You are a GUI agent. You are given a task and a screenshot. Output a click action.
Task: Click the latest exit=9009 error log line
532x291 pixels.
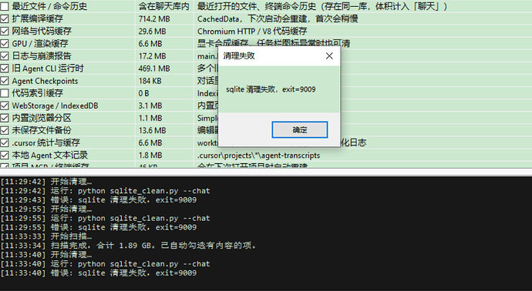pos(99,273)
